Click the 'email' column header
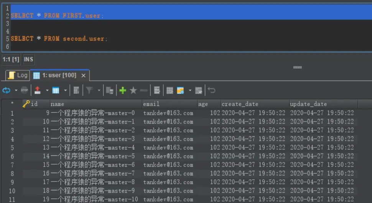The width and height of the screenshot is (372, 203). 170,104
